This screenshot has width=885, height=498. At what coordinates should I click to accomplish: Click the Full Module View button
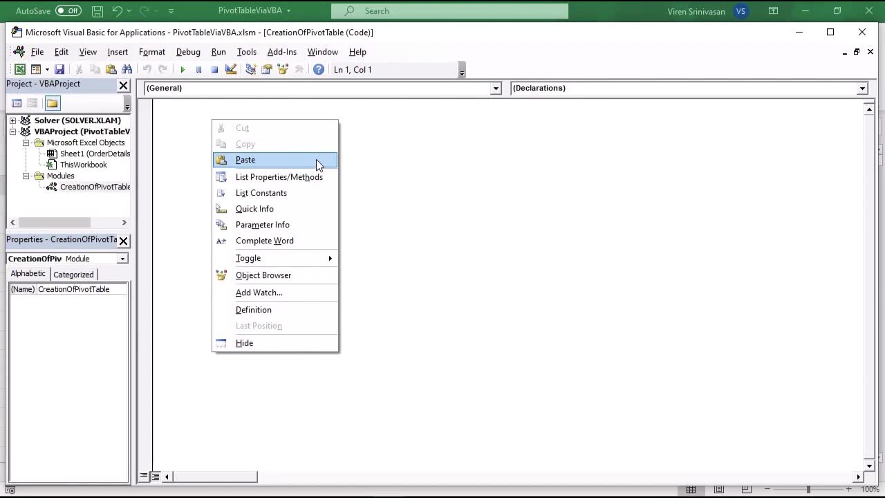(156, 476)
